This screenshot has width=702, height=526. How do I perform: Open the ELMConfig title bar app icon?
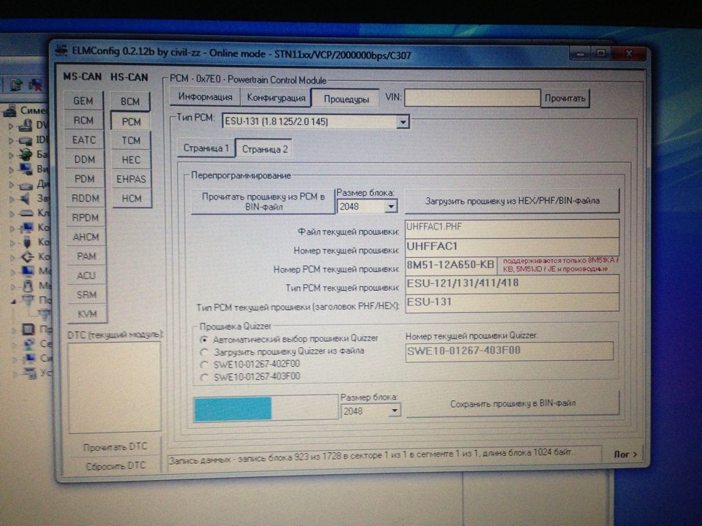61,50
